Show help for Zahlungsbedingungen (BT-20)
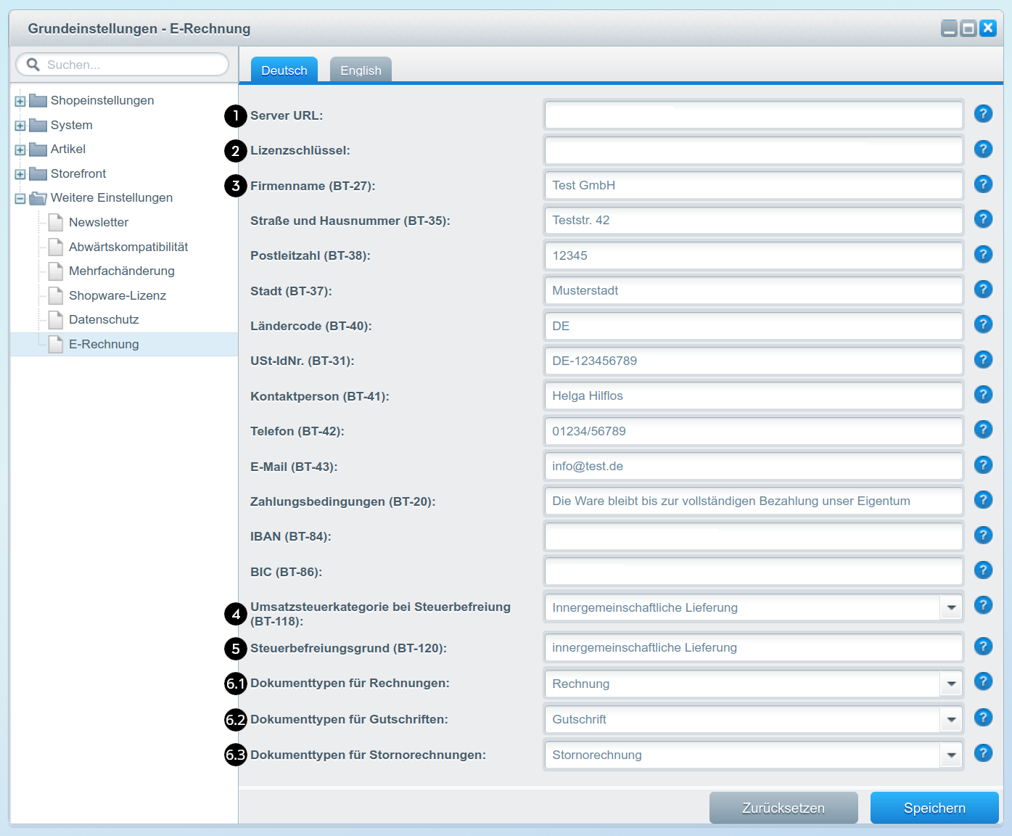The height and width of the screenshot is (836, 1012). 983,499
